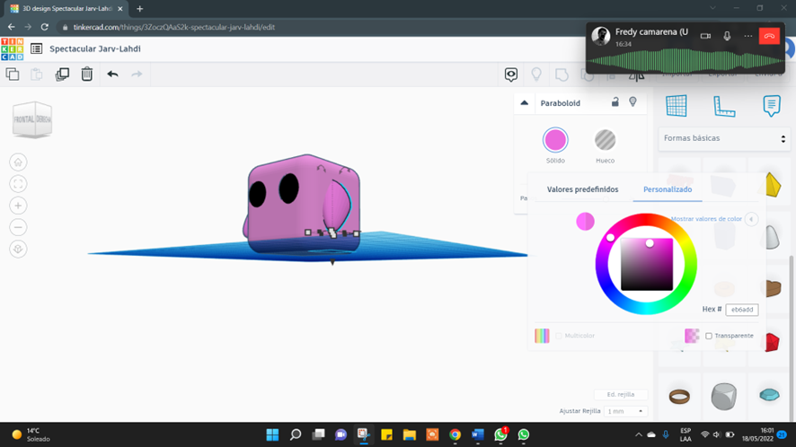Switch orthographic perspective view cube icon
This screenshot has width=796, height=447.
[18, 250]
